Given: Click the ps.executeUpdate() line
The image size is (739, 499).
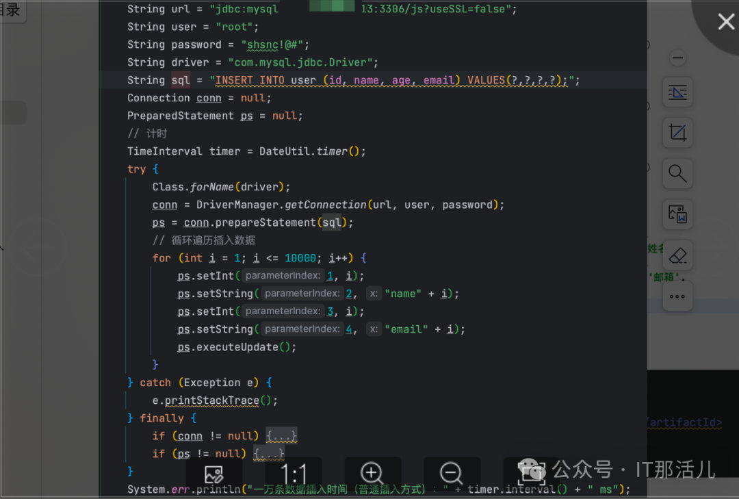Looking at the screenshot, I should point(237,347).
